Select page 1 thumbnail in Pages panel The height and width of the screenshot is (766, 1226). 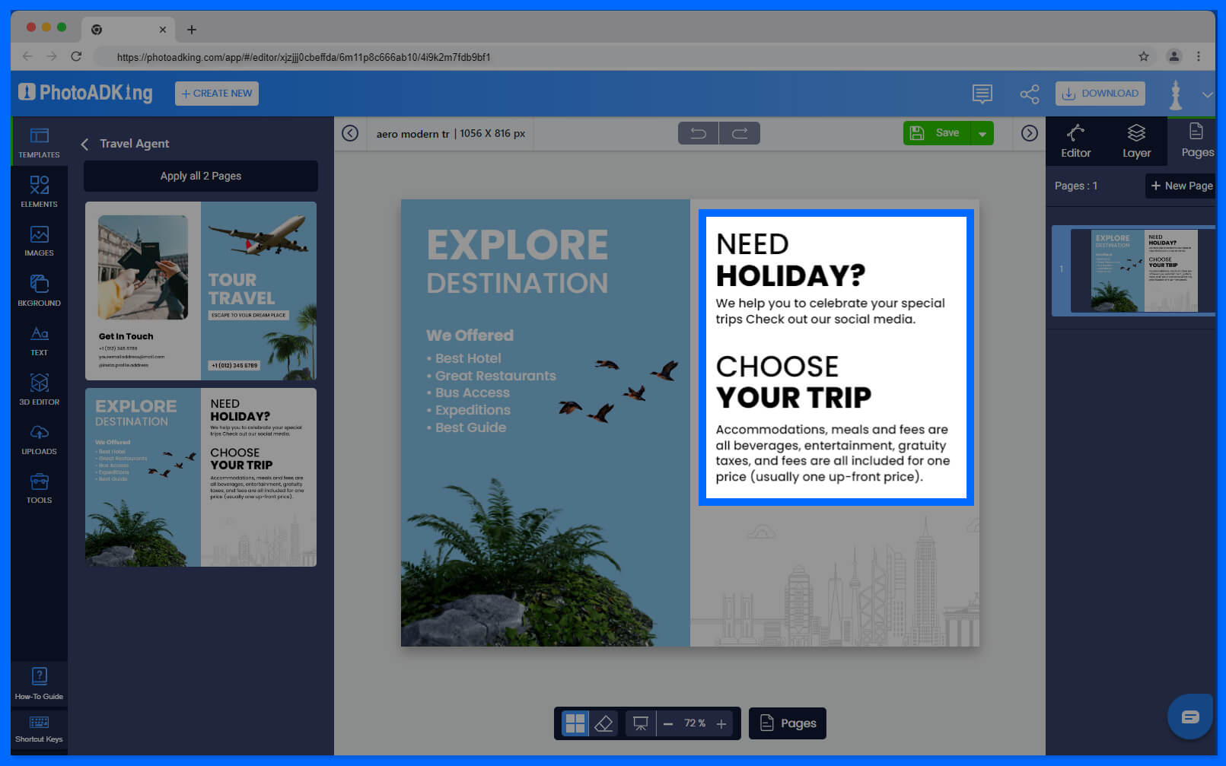click(x=1133, y=270)
